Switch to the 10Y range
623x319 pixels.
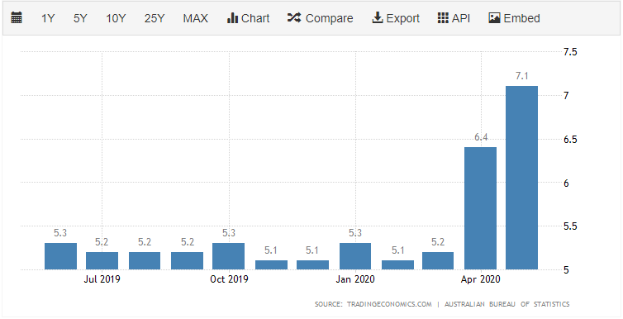(116, 18)
